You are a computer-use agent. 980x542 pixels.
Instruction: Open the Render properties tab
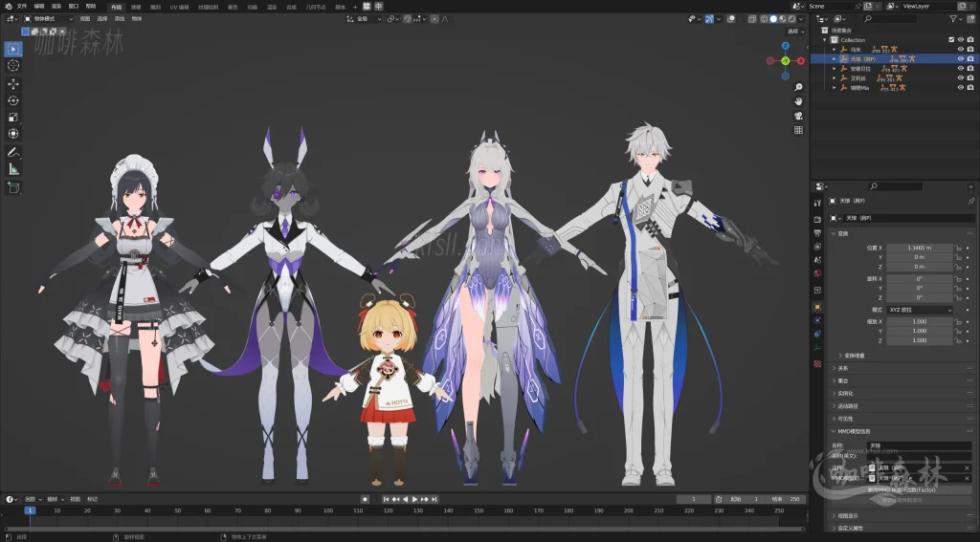tap(817, 219)
